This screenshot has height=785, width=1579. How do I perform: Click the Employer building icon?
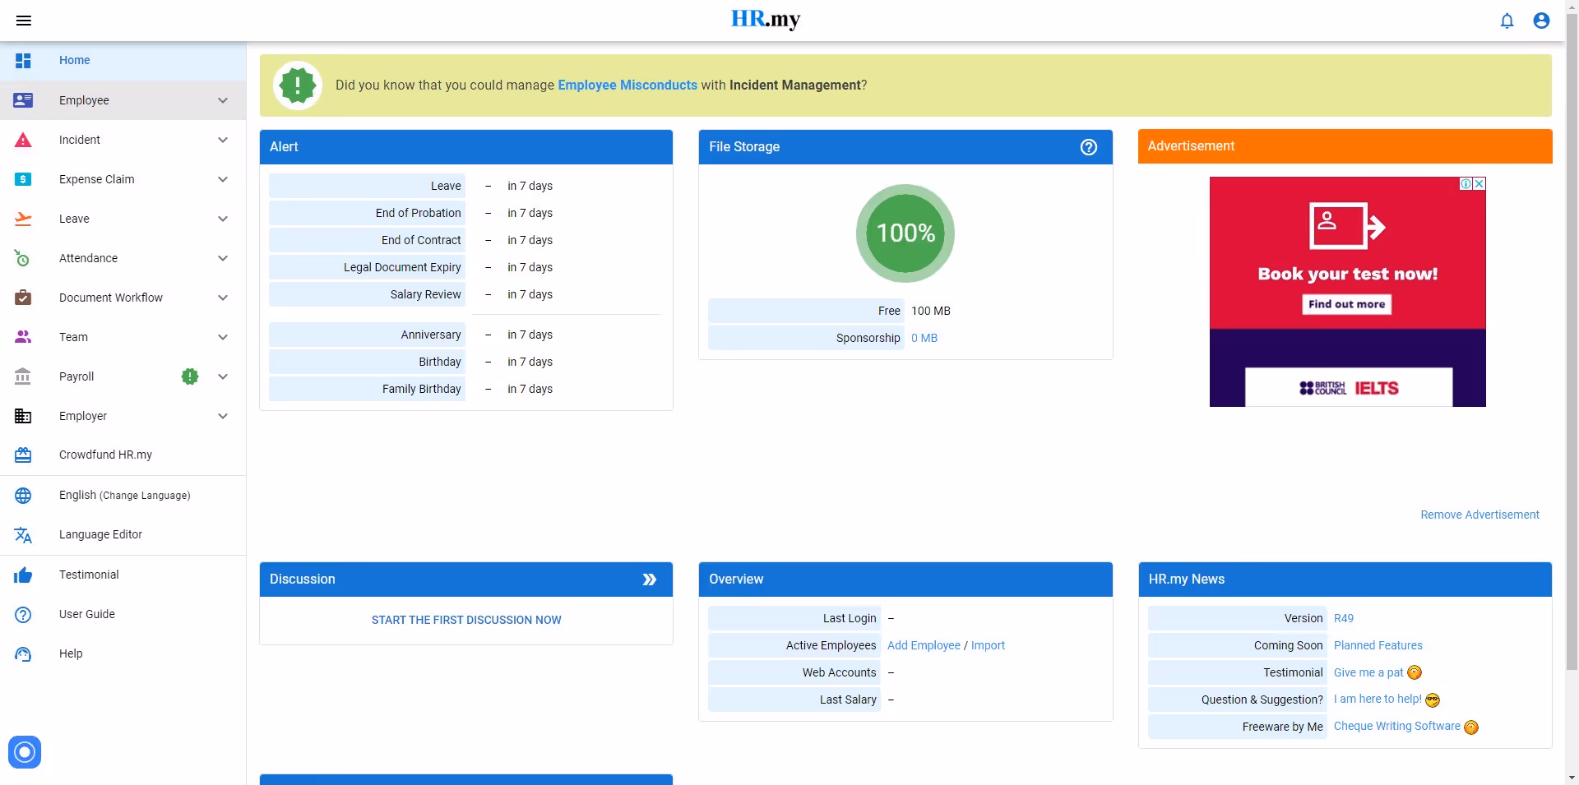click(23, 416)
